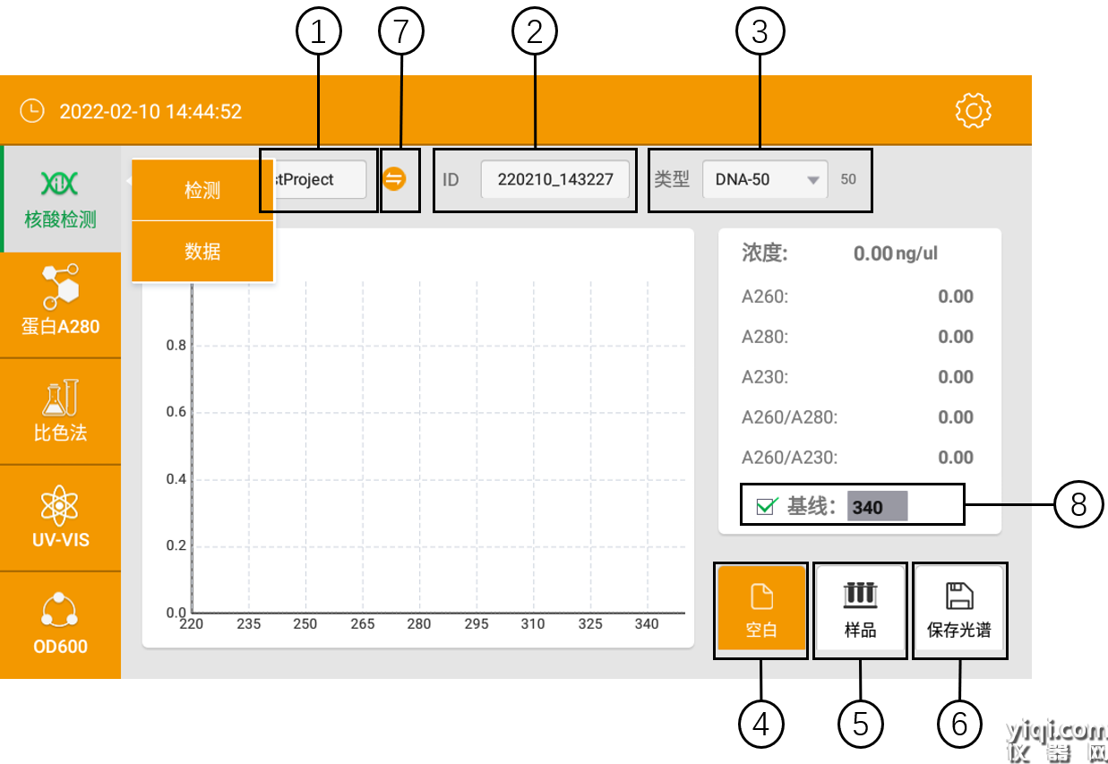1108x764 pixels.
Task: Click the orange switch project icon
Action: click(x=394, y=179)
